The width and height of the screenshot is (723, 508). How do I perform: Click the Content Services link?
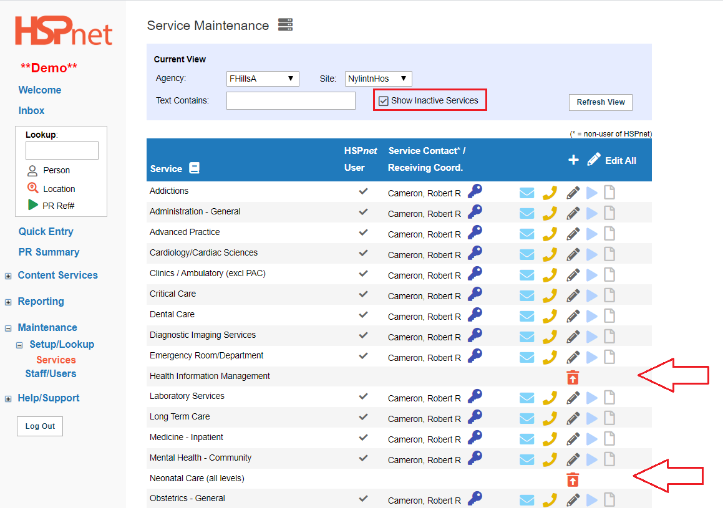(x=57, y=275)
